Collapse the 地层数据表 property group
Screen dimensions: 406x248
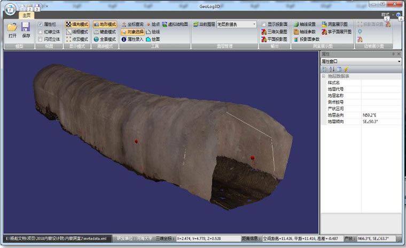(x=324, y=76)
